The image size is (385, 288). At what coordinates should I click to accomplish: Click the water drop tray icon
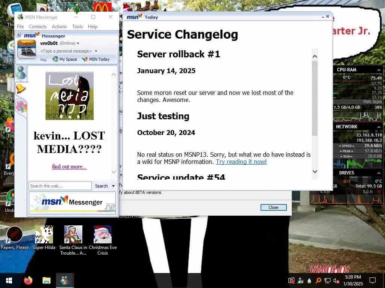[x=309, y=280]
